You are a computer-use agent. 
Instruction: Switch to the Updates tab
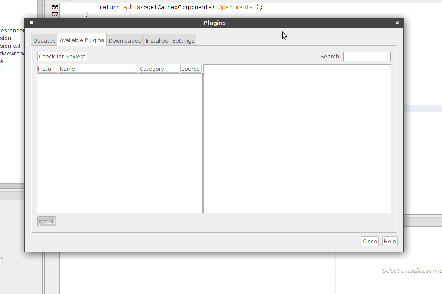44,40
